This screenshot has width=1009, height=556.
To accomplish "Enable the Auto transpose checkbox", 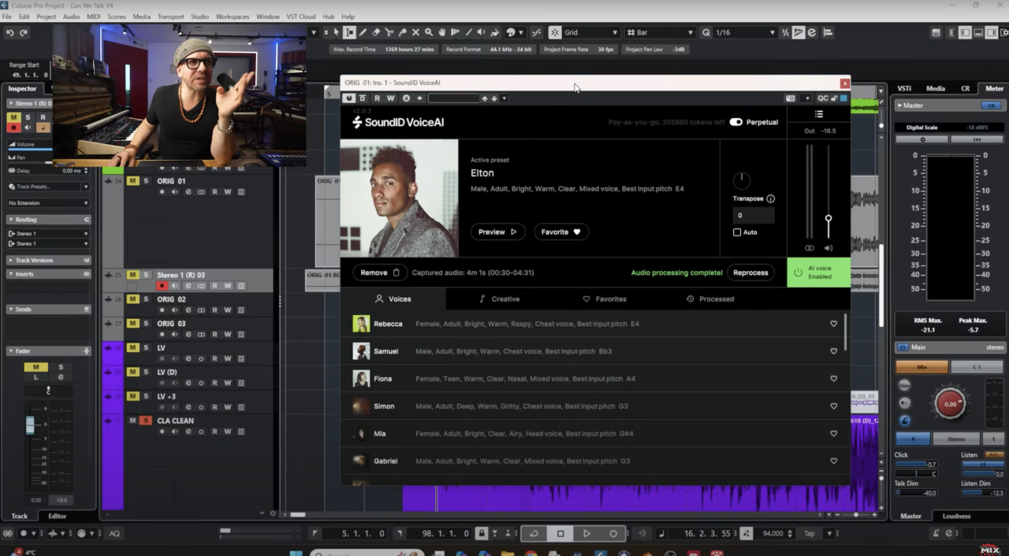I will click(737, 232).
